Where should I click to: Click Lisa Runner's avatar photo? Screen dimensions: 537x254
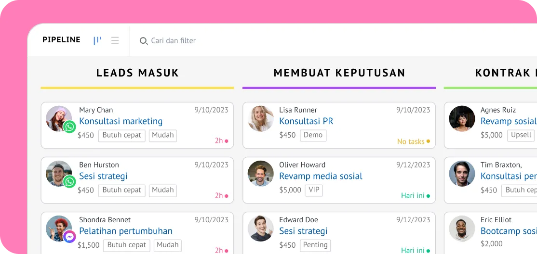(x=260, y=118)
